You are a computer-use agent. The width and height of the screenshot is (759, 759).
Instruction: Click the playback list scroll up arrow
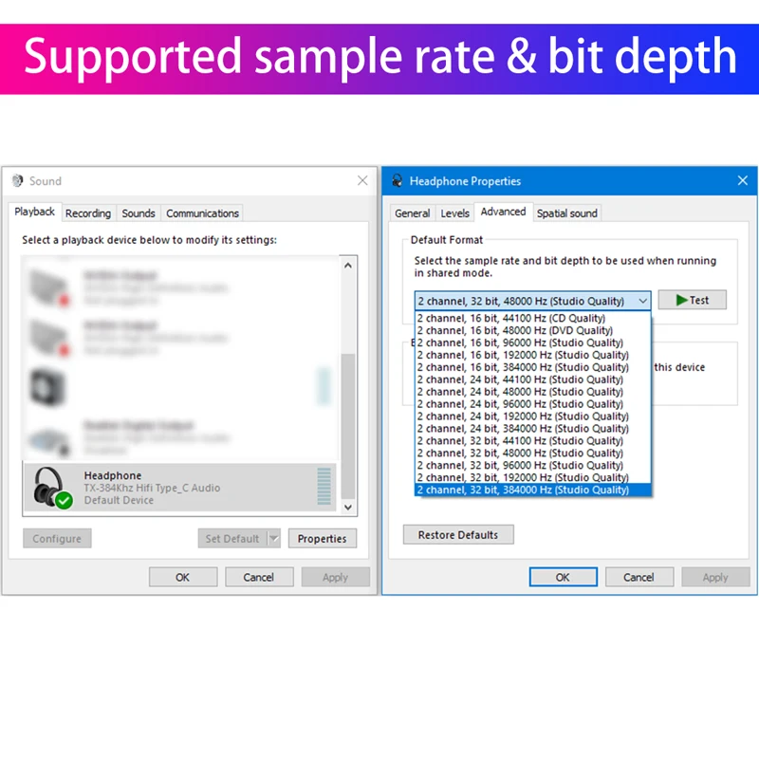coord(348,266)
